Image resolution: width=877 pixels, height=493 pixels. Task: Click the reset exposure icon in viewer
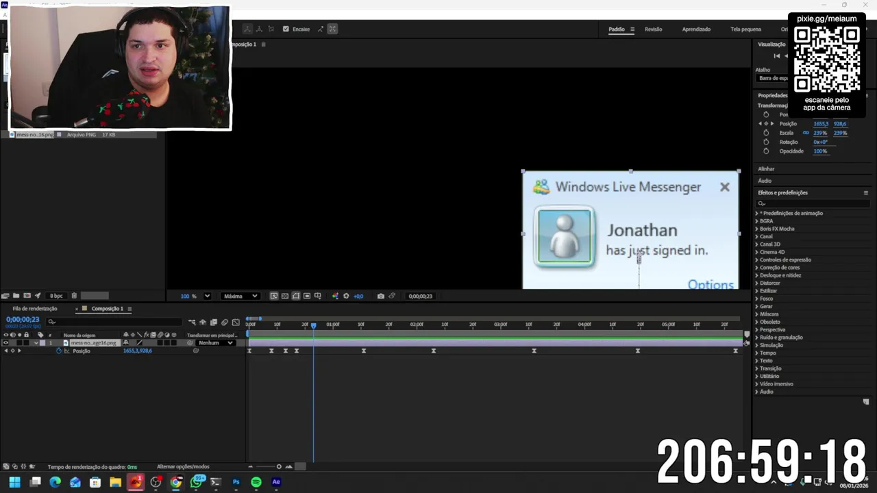(346, 296)
